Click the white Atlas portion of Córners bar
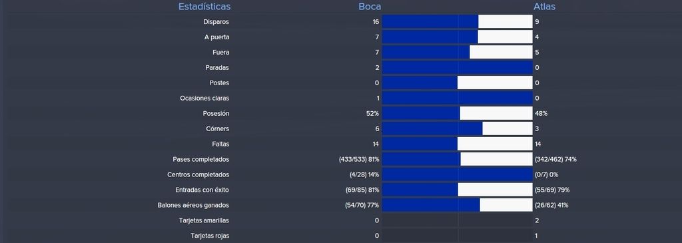The width and height of the screenshot is (682, 243). pos(508,128)
